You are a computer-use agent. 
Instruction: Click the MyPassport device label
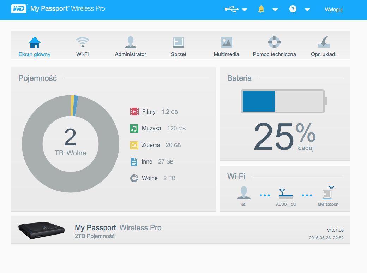click(x=328, y=204)
